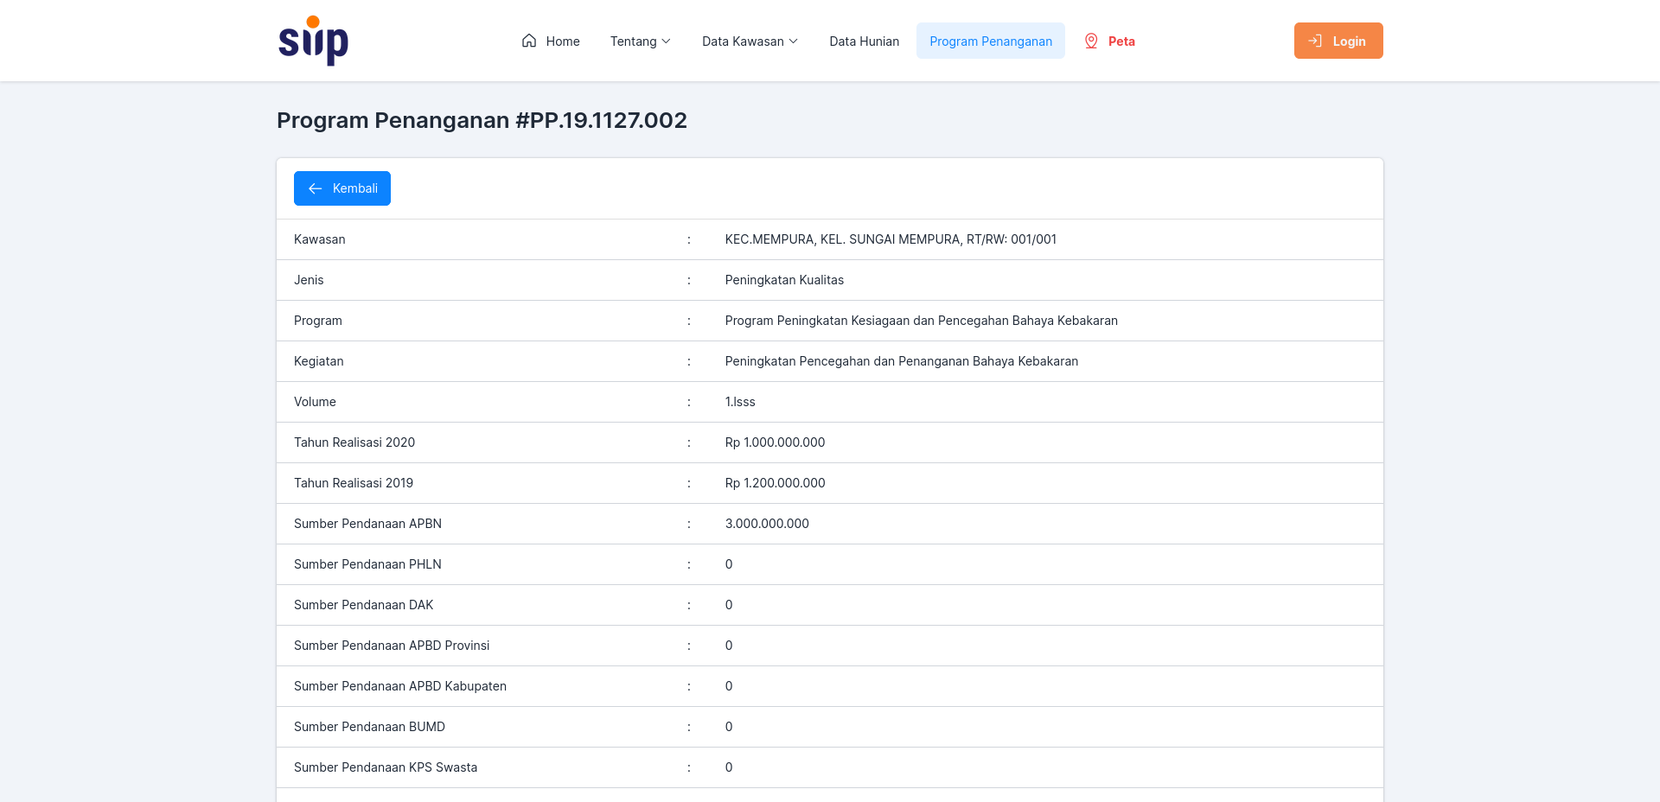Click the page title Program Penanganan #PP.19.1127.002
The width and height of the screenshot is (1660, 802).
(482, 120)
